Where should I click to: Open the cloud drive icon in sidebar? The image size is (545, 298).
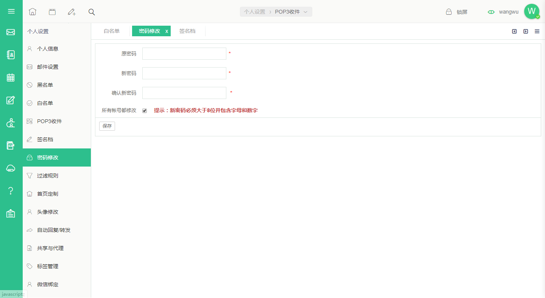(x=11, y=168)
